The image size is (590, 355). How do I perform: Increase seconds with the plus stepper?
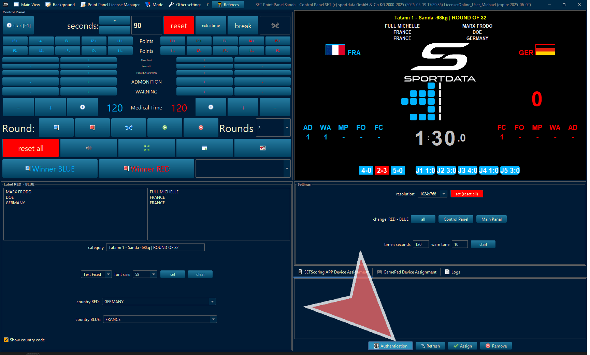[x=115, y=20]
